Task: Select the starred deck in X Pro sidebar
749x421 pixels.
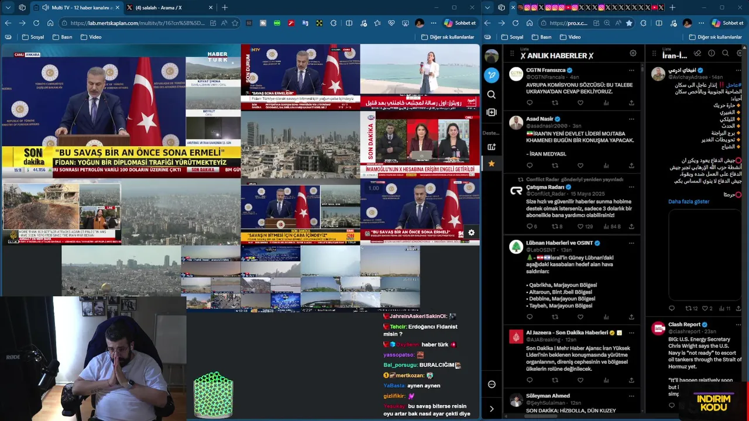Action: [x=492, y=164]
